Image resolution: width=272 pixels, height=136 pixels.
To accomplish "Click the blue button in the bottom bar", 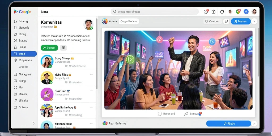I will tap(228, 124).
